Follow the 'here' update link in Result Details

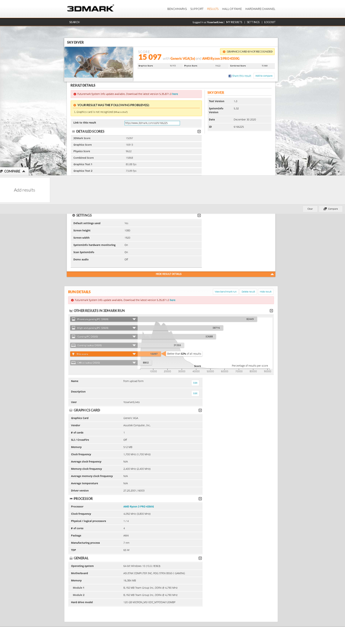(x=175, y=94)
